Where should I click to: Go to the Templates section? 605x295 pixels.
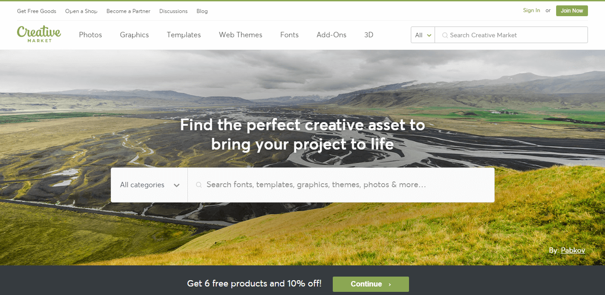coord(184,35)
